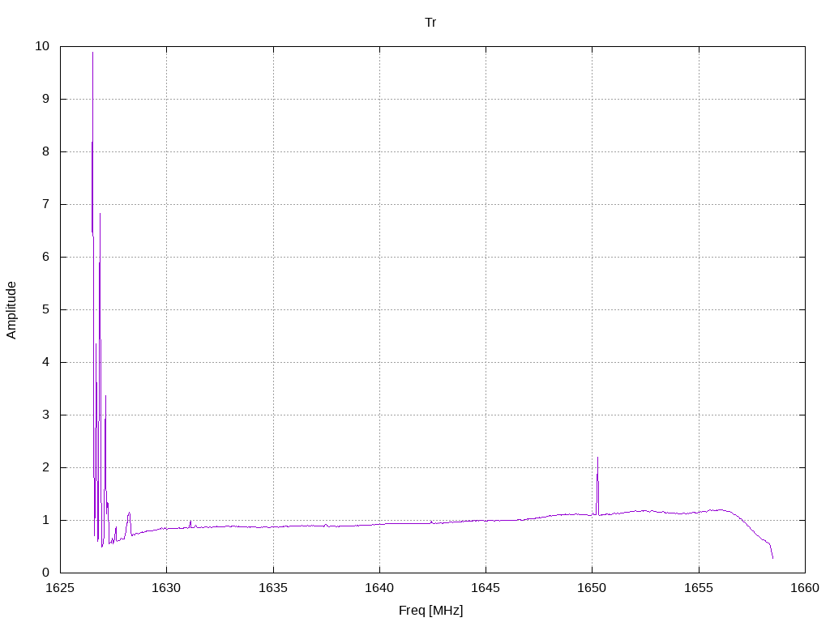Click y-axis tick label "6"
Screen dimensions: 830x622
pyautogui.click(x=46, y=257)
